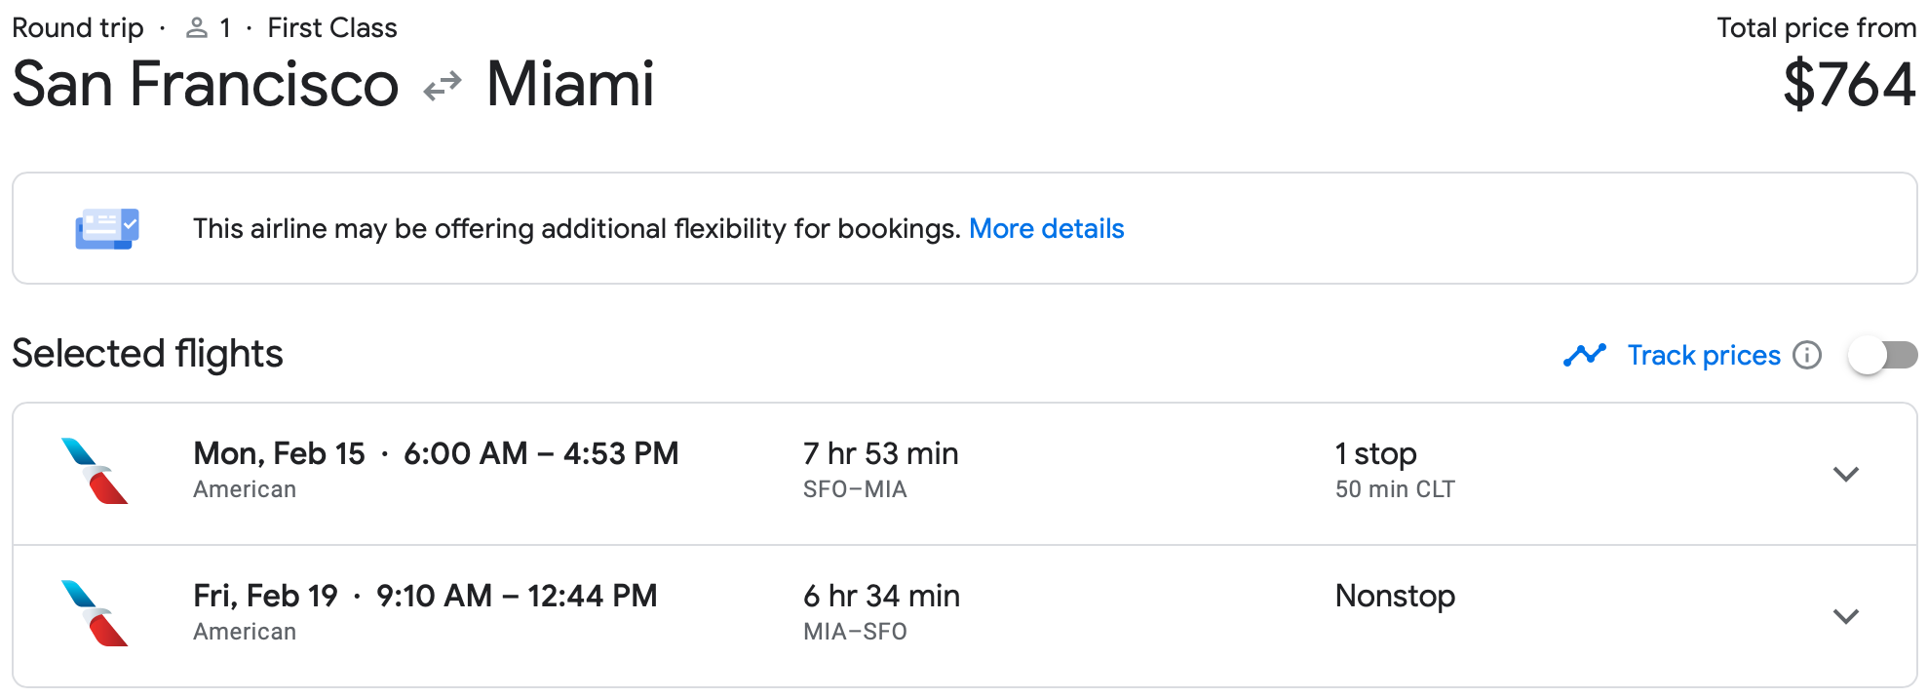Open the Track prices info tooltip icon
Screen dimensions: 1928x698
tap(1808, 356)
